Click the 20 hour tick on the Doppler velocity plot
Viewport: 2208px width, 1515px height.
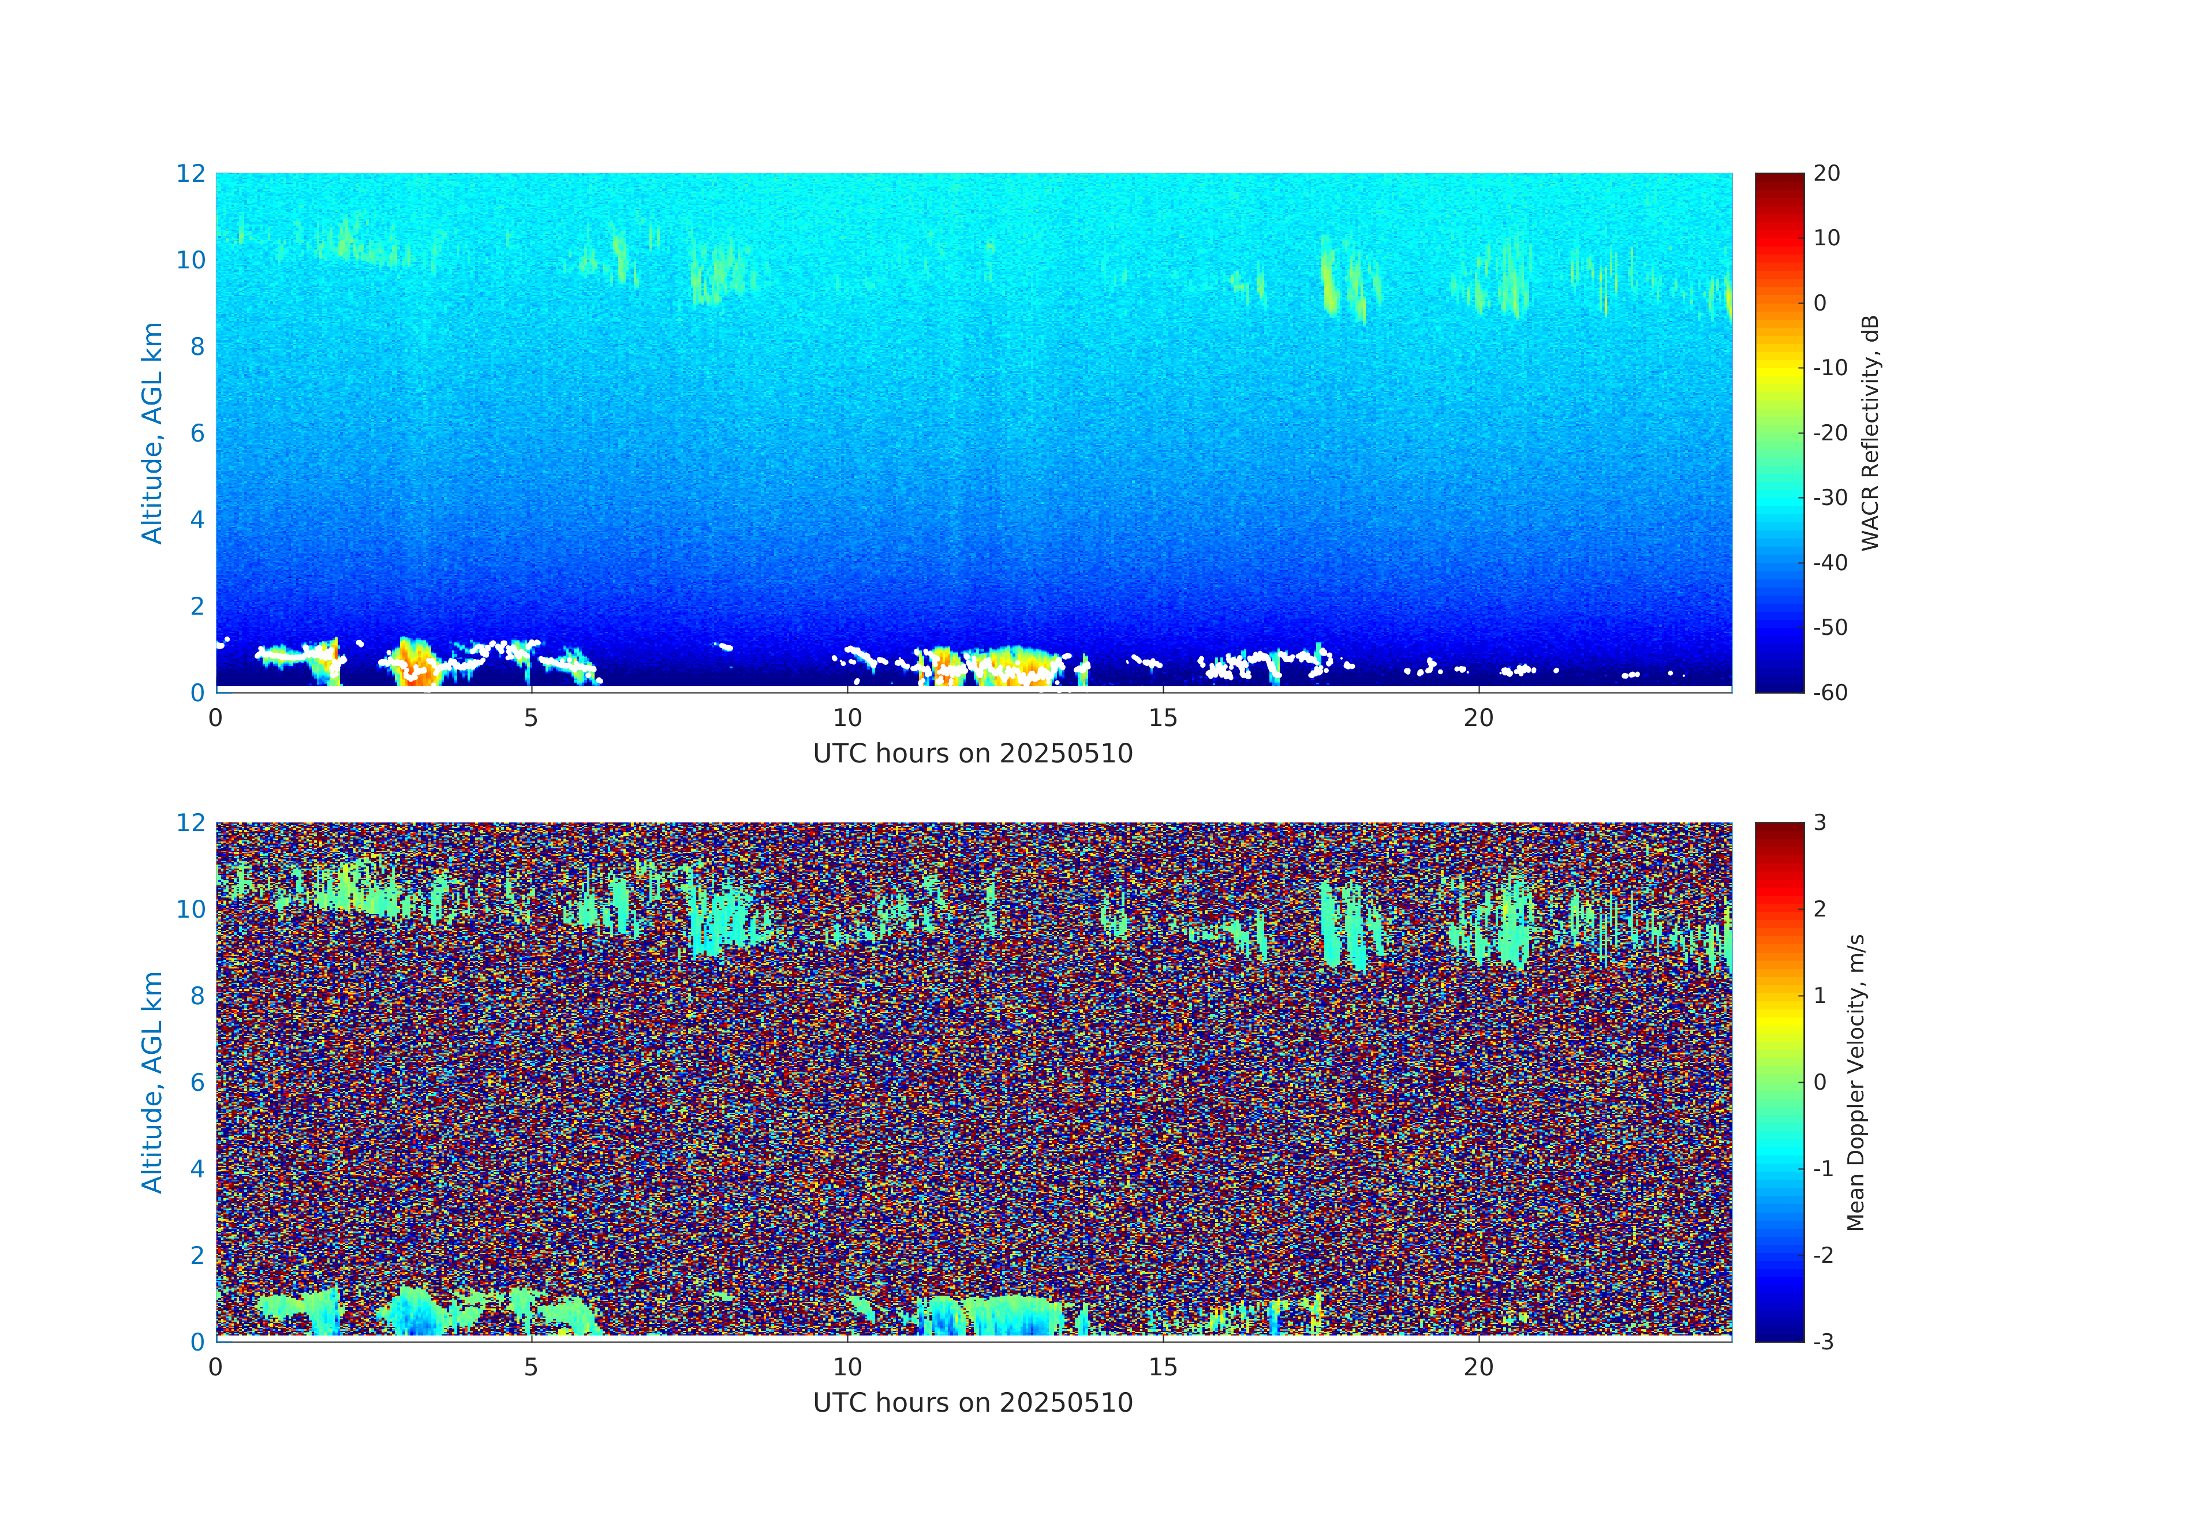click(x=1478, y=1368)
